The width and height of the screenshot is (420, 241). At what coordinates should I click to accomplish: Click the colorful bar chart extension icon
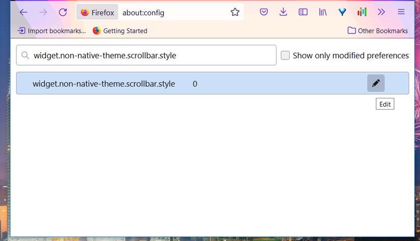pos(362,12)
